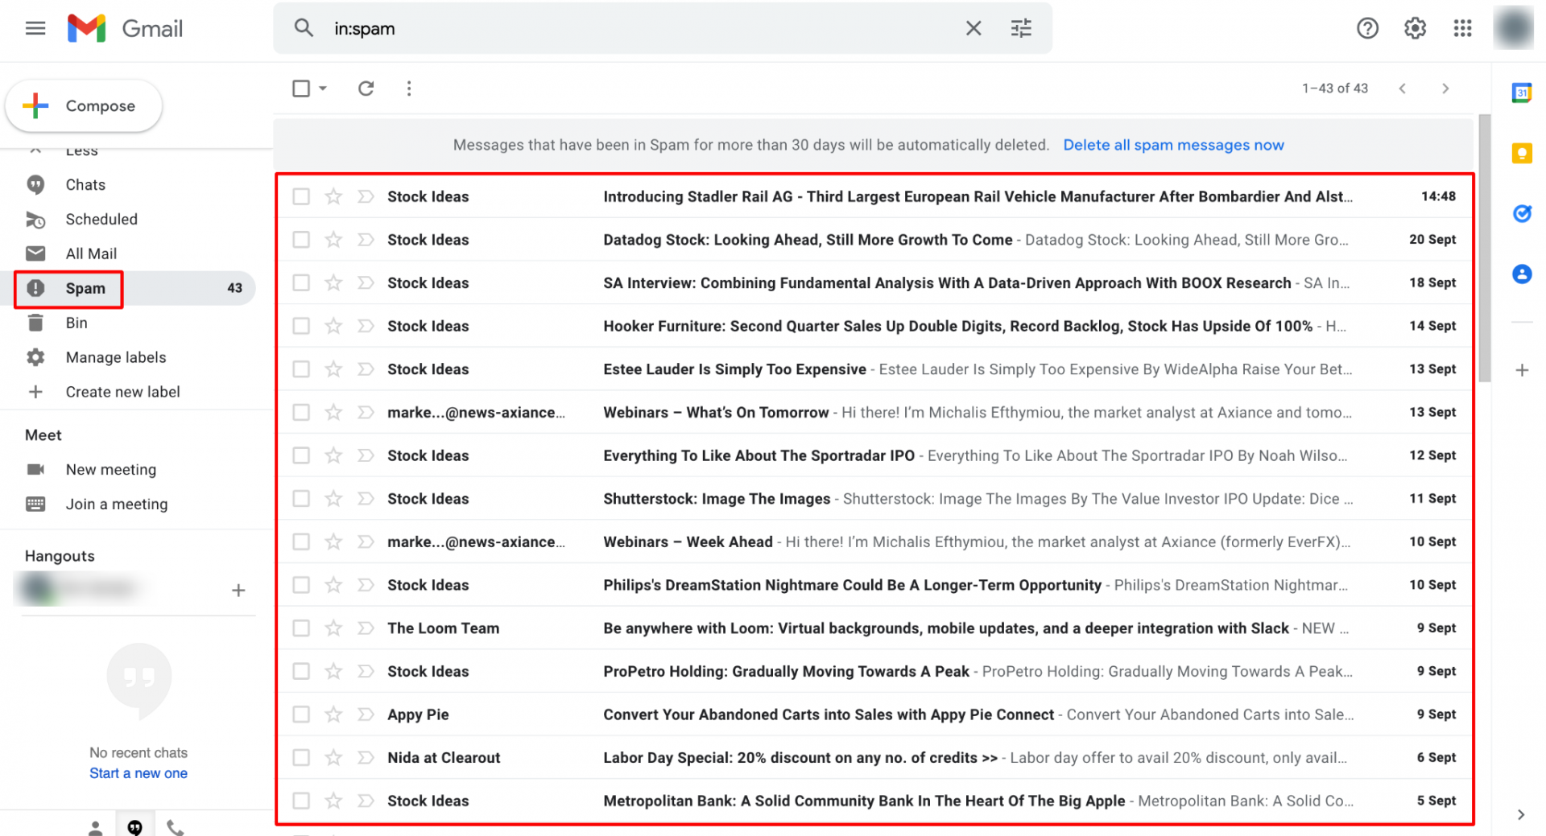Go to newer messages page
Viewport: 1546px width, 836px height.
pyautogui.click(x=1402, y=89)
